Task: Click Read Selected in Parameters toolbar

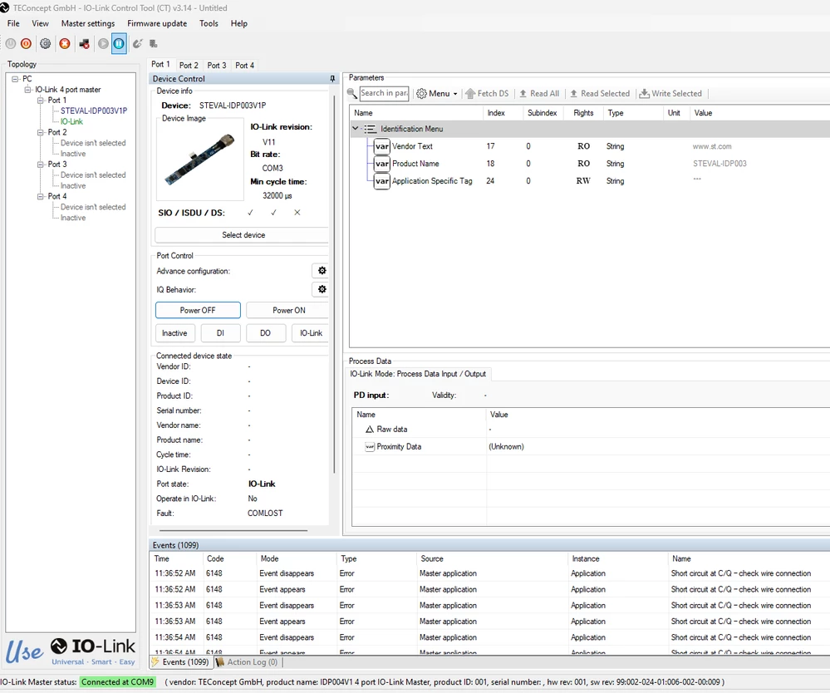Action: coord(600,93)
